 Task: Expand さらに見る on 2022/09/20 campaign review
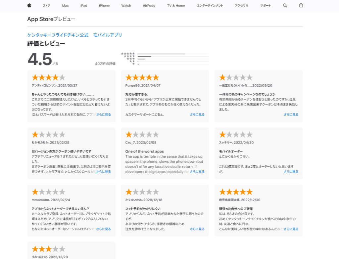(x=291, y=114)
